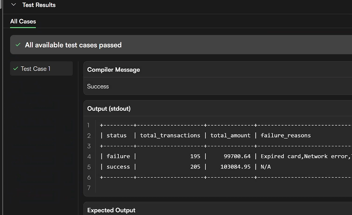Click the failure_reasons column header text
352x215 pixels.
pyautogui.click(x=286, y=136)
